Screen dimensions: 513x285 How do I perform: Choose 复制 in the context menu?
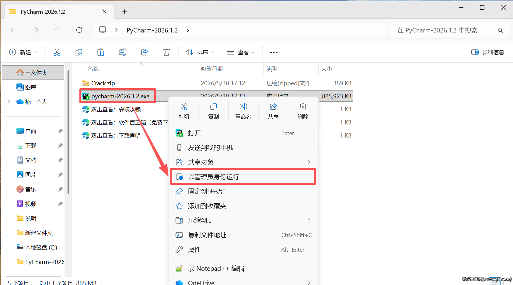214,111
